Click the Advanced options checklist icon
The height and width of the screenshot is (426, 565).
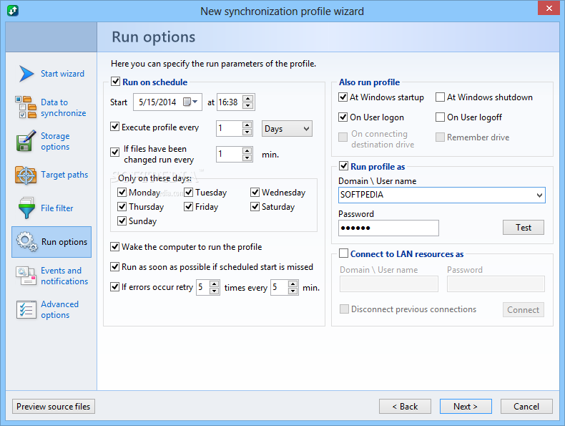click(26, 309)
